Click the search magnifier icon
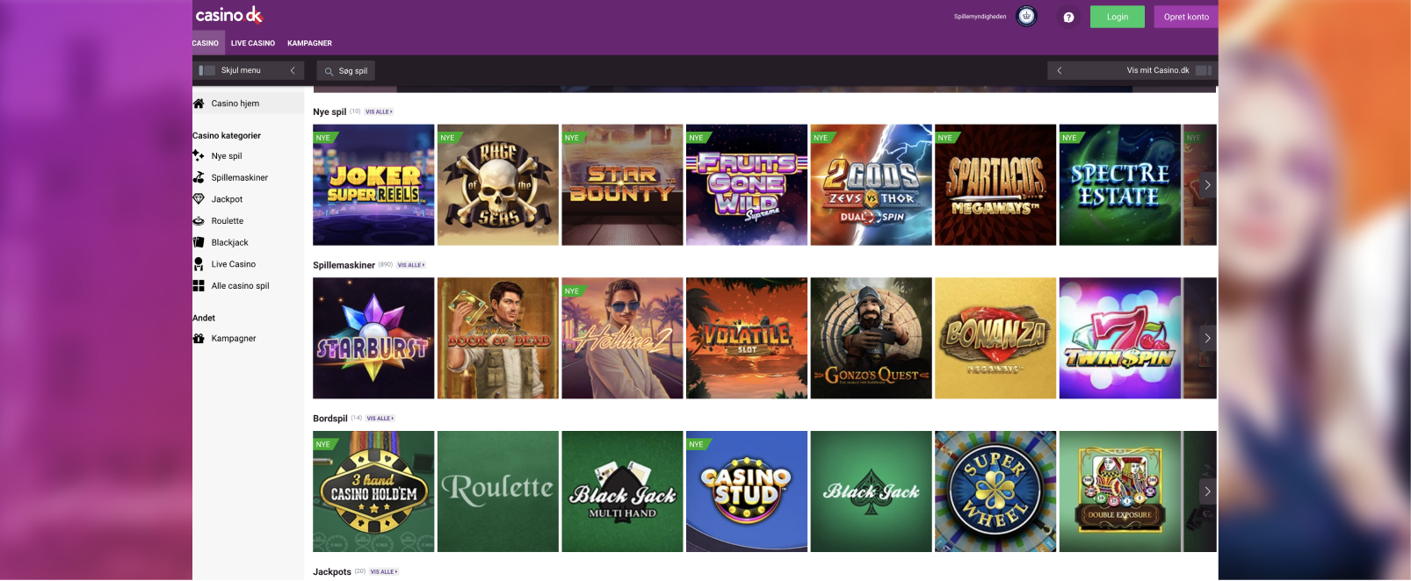1411x581 pixels. [329, 71]
